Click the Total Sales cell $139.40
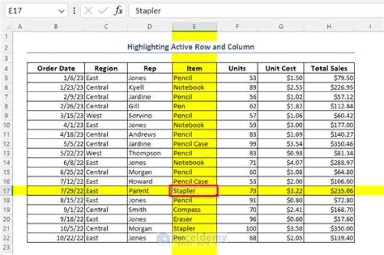The width and height of the screenshot is (384, 255). click(329, 238)
